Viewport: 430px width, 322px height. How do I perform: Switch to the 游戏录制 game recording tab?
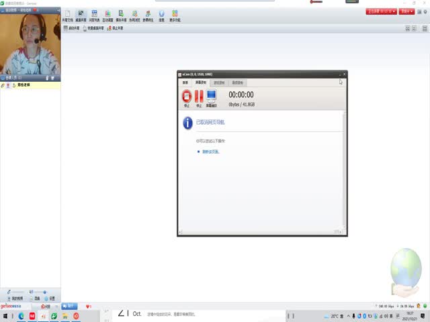[219, 83]
